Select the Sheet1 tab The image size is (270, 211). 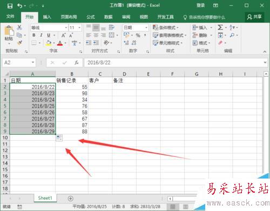point(45,198)
